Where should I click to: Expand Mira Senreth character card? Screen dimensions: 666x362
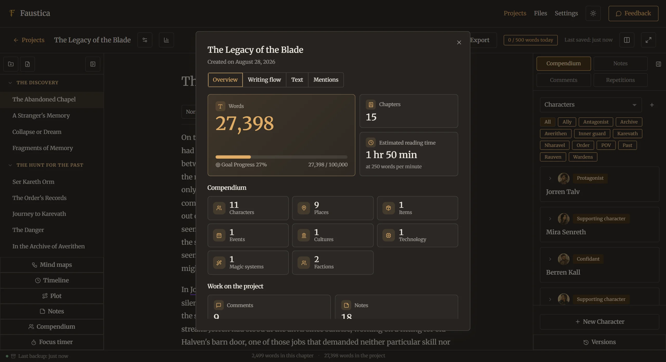[x=550, y=219]
